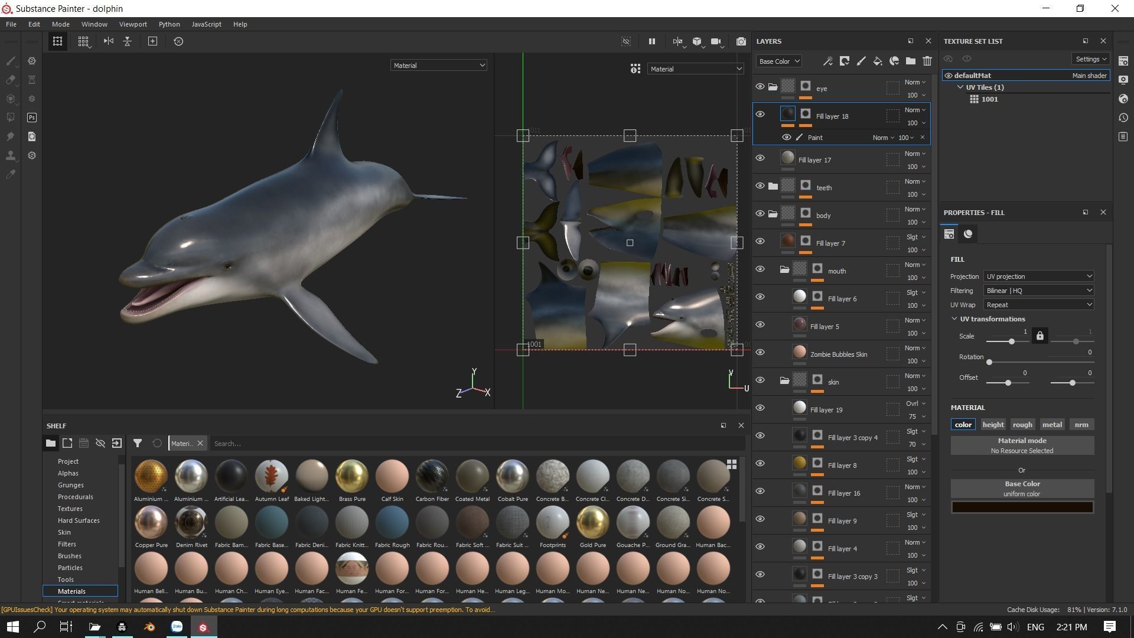Toggle the color material channel button
The height and width of the screenshot is (638, 1134).
click(x=963, y=424)
